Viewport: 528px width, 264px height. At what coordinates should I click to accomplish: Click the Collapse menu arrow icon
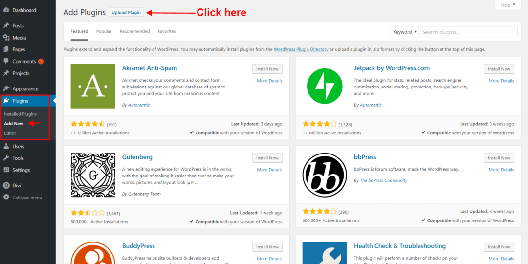[6, 198]
